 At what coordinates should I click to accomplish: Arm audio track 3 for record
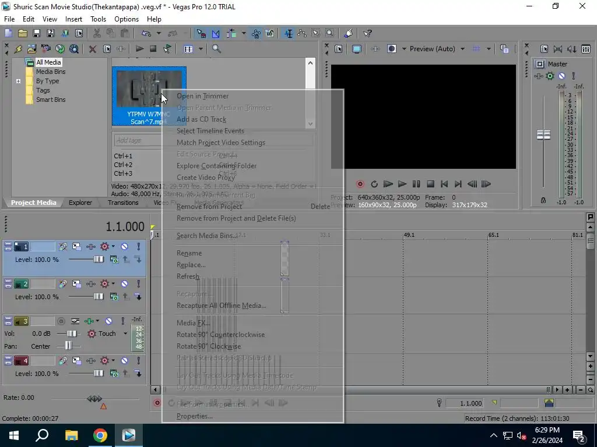coord(61,321)
